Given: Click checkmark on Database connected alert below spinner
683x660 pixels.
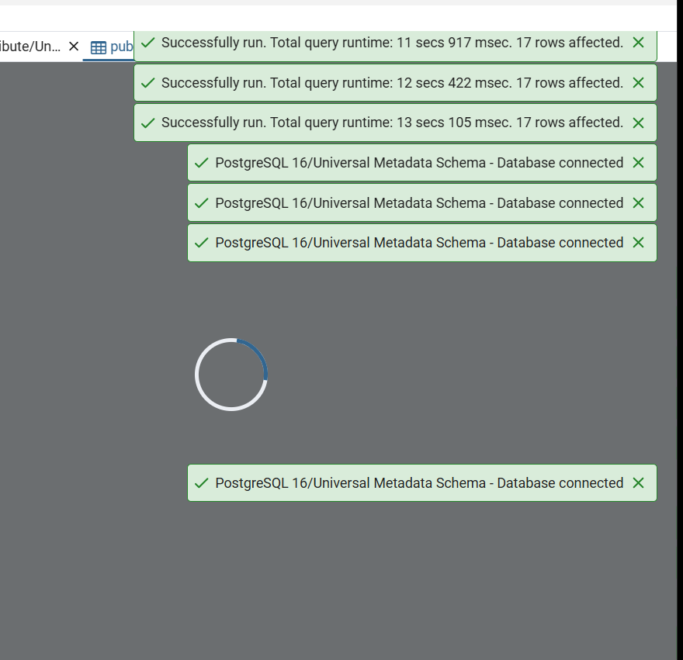Looking at the screenshot, I should (x=202, y=483).
